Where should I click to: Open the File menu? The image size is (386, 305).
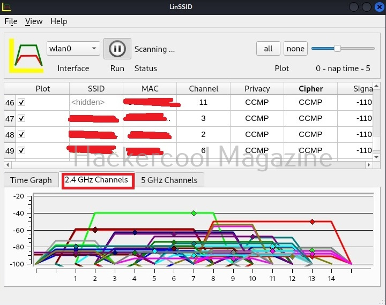[x=11, y=21]
